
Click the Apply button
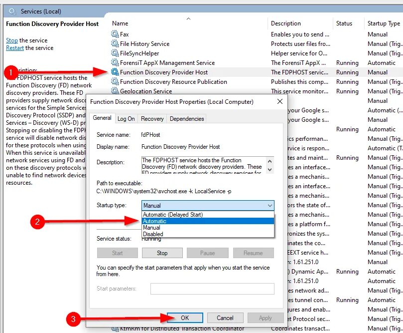coord(266,318)
